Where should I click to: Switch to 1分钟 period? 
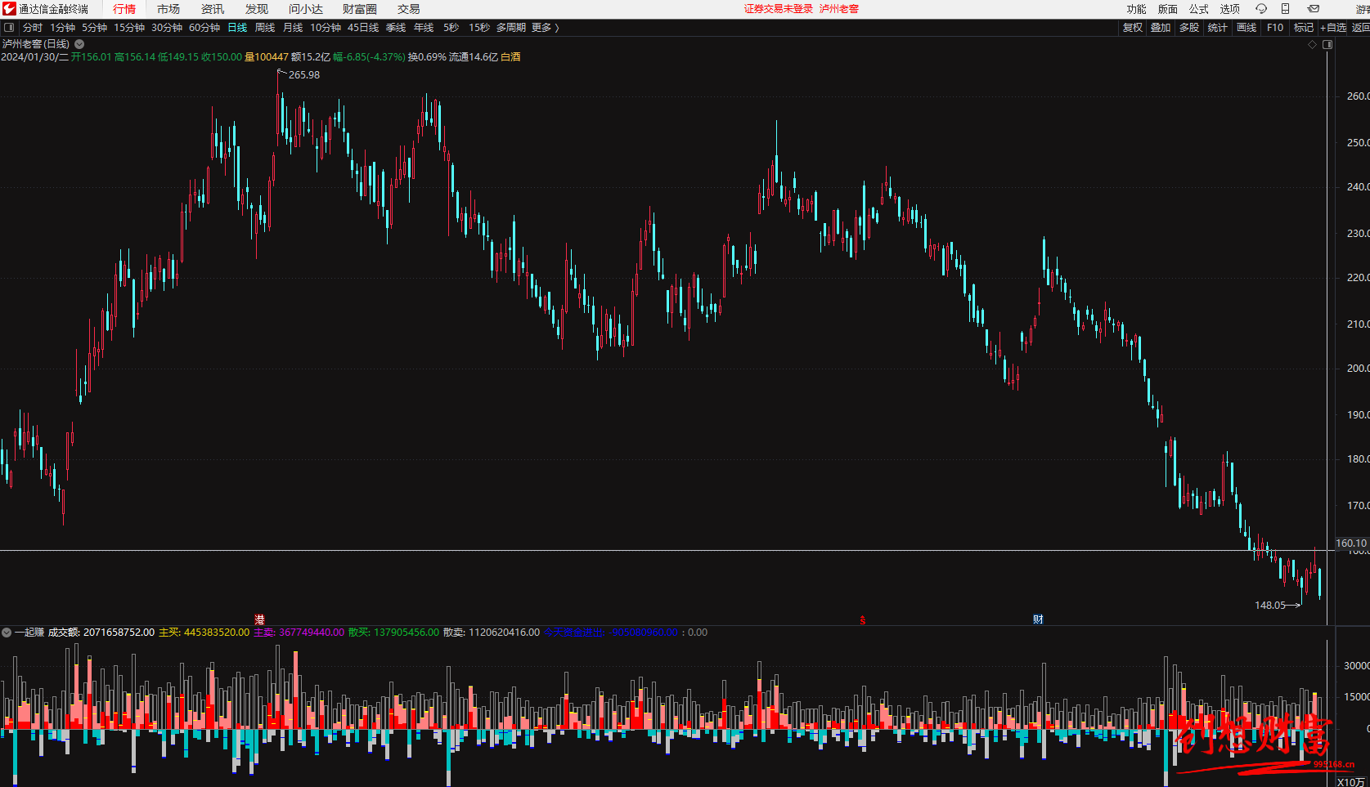pos(63,28)
